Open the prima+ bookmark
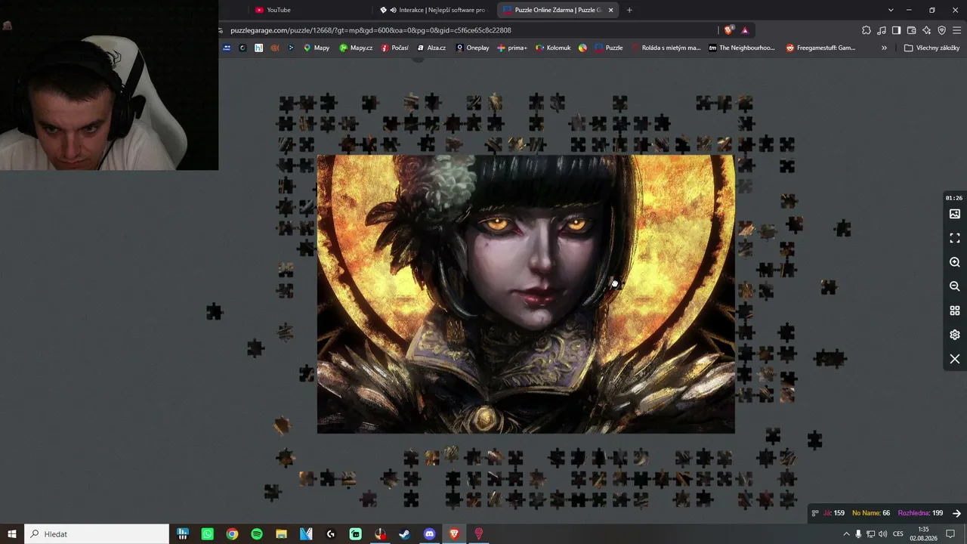 (512, 48)
